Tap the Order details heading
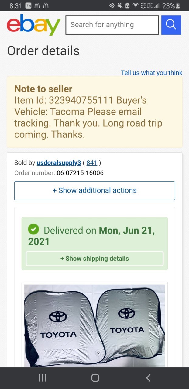Viewport: 189px width, 389px height. [x=43, y=51]
